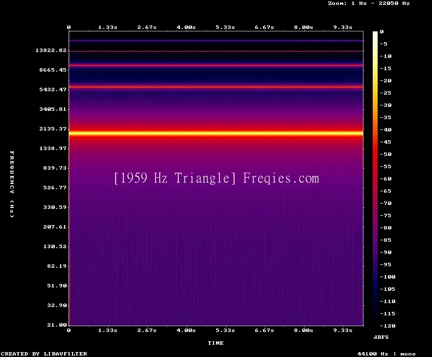This screenshot has width=432, height=357.
Task: Click the 9.33s label on the upper time axis
Action: (x=343, y=27)
